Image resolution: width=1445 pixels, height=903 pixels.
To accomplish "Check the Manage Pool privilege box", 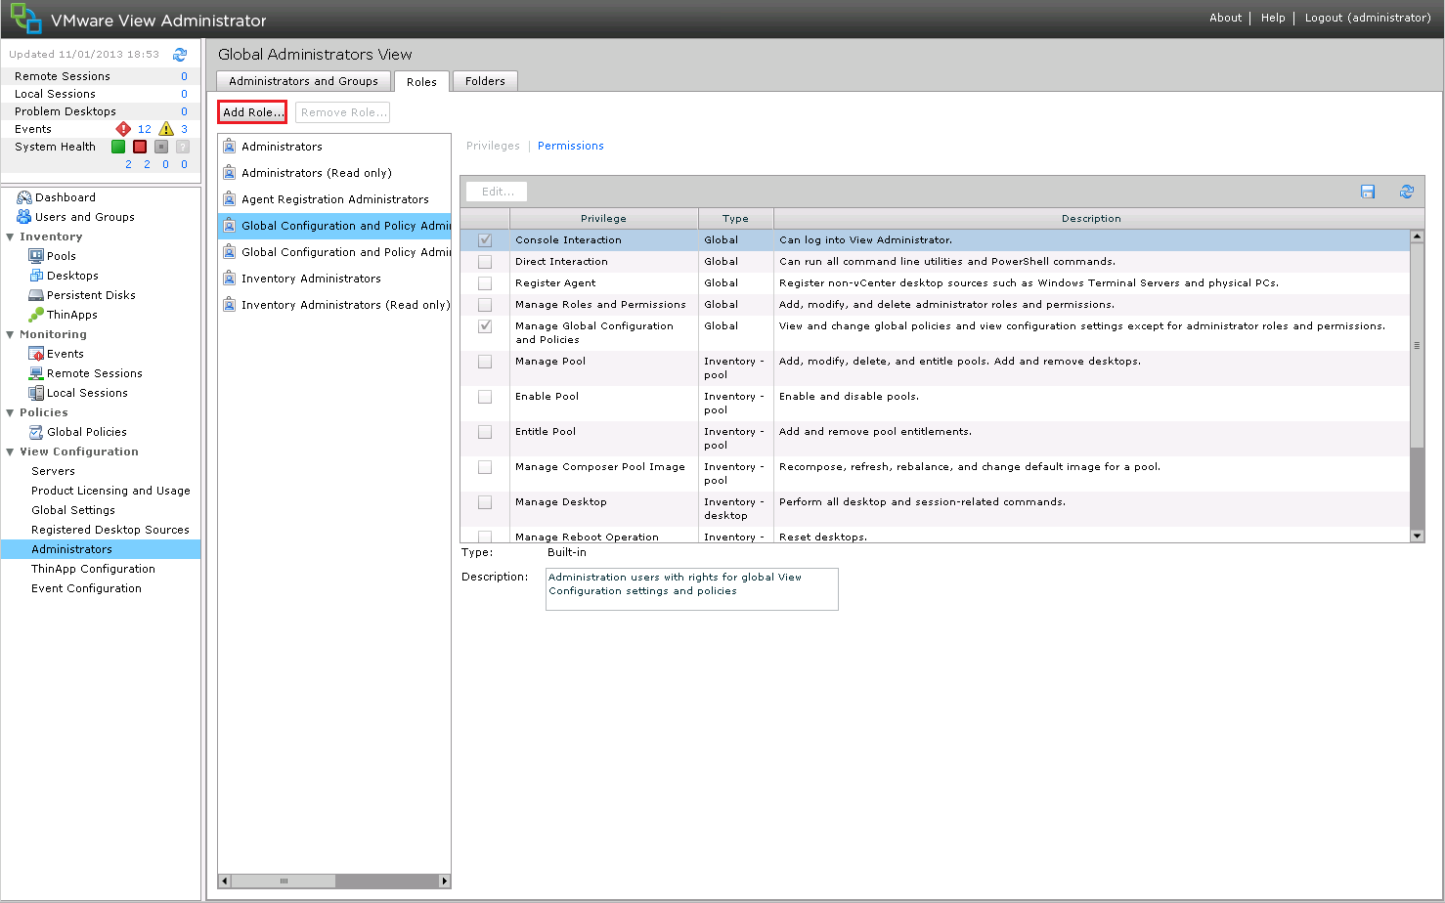I will click(485, 362).
